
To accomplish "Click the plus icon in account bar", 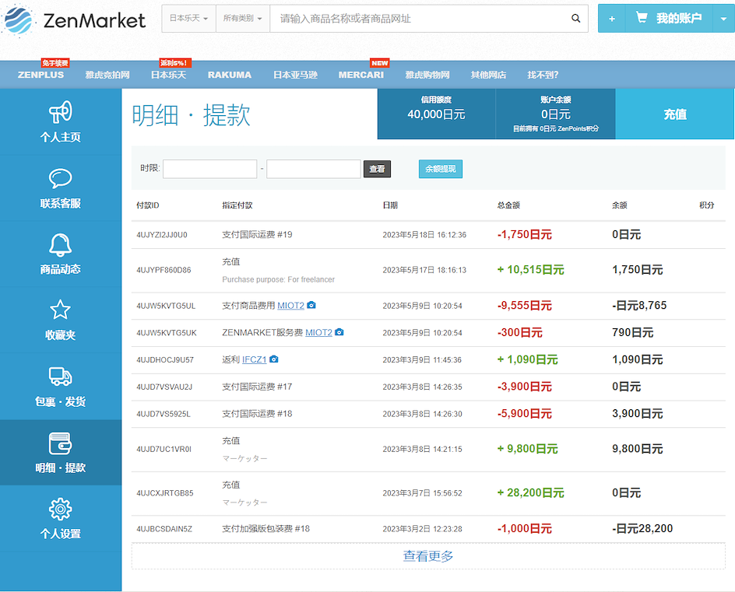I will tap(612, 19).
